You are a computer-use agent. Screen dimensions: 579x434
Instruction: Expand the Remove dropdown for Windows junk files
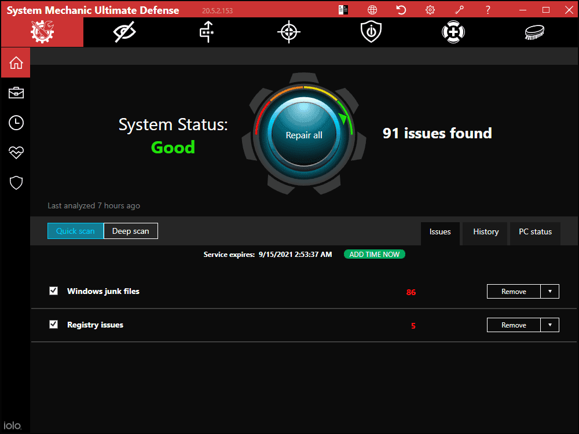coord(550,291)
